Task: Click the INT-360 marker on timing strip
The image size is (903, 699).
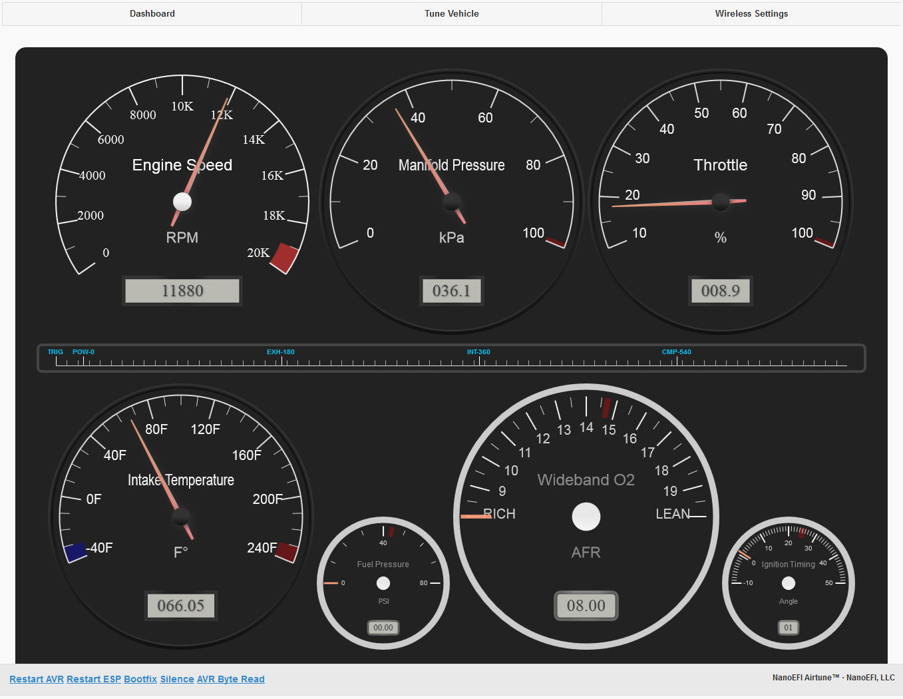Action: 478,352
